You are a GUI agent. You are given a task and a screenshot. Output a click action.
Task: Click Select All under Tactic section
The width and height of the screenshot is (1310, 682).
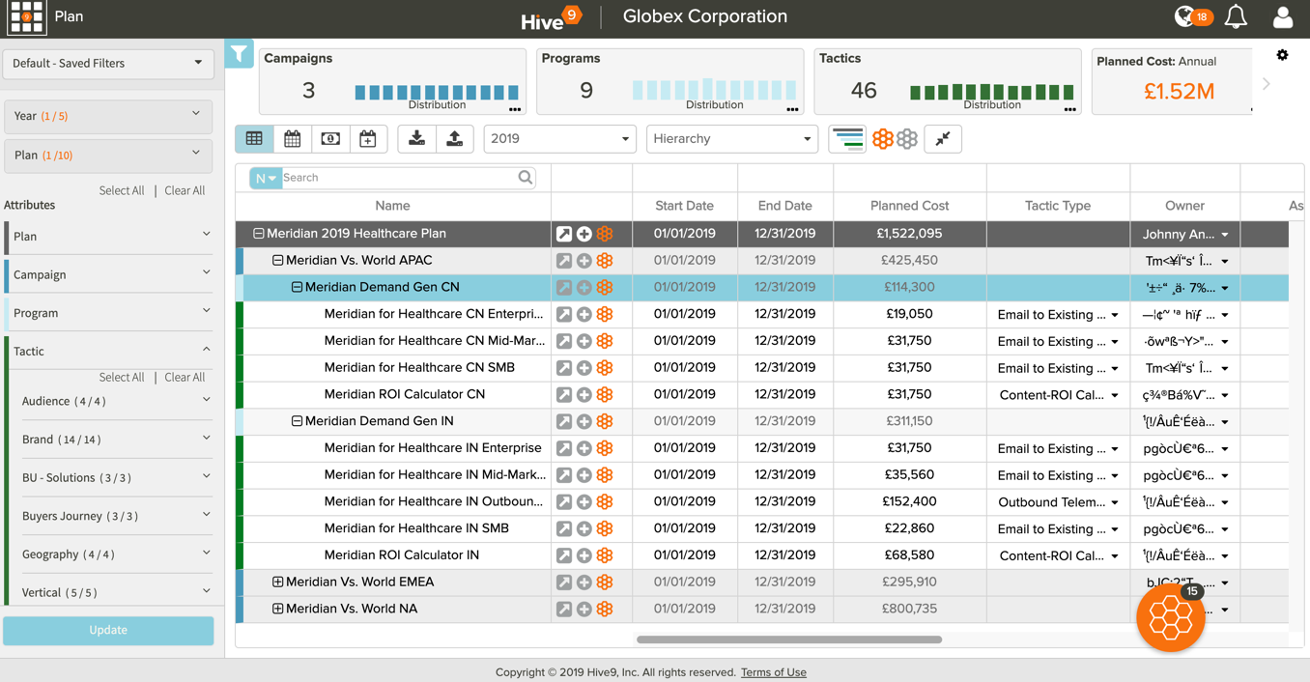(x=122, y=378)
